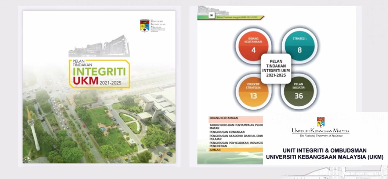Viewport: 388px width, 179px height.
Task: Select the dark green Pelan Inisiatif circle
Action: [x=299, y=92]
